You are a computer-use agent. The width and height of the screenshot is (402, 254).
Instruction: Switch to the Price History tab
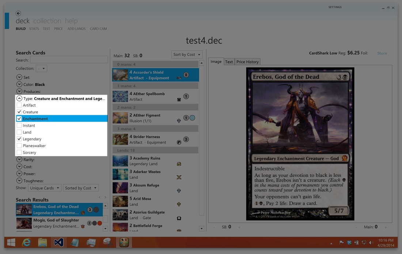[247, 61]
